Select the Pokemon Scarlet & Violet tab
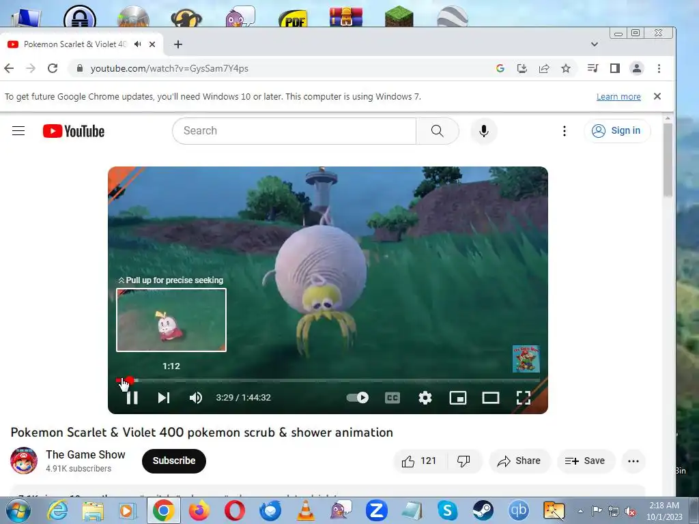The height and width of the screenshot is (524, 699). coord(75,44)
